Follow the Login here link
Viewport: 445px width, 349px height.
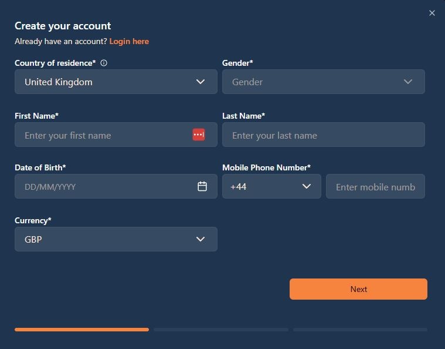(129, 42)
